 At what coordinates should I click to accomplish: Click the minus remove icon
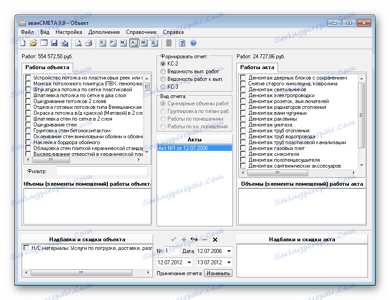coord(204,239)
